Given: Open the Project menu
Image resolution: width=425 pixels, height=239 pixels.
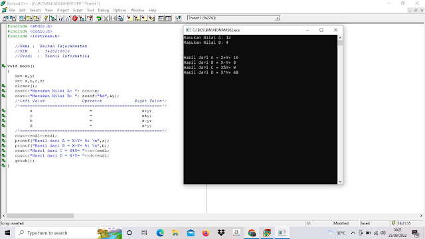Looking at the screenshot, I should (62, 10).
